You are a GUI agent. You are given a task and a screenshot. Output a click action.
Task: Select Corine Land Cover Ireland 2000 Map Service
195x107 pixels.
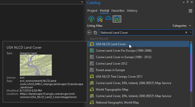[x=134, y=96]
